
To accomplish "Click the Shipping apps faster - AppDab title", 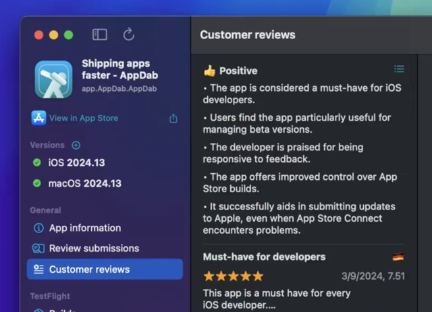I will (120, 69).
